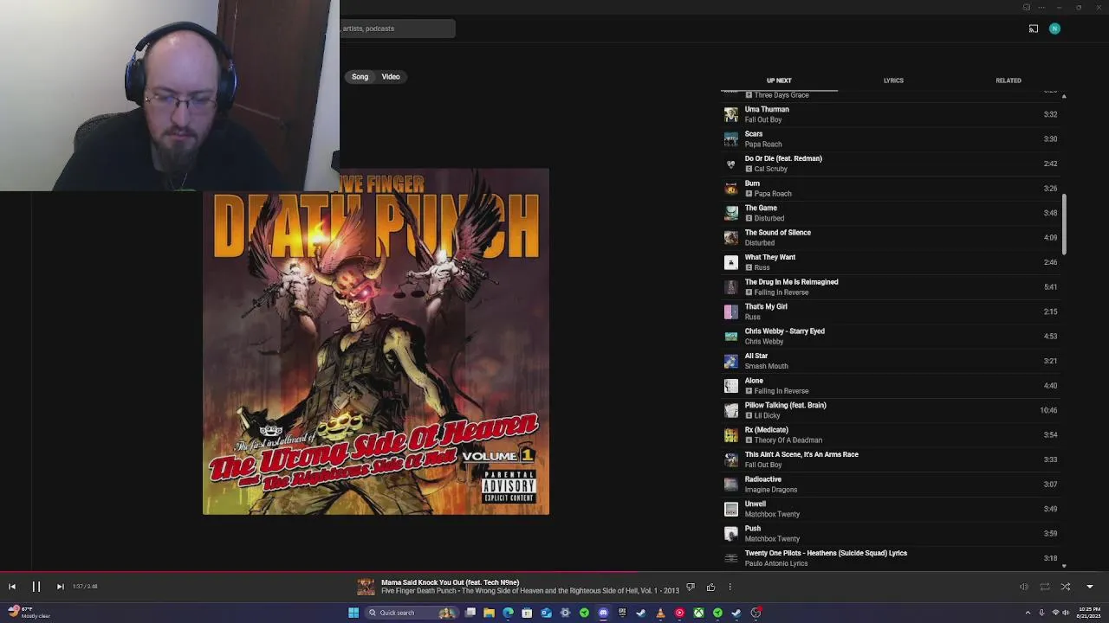Click the Uma Thurman track thumbnail
This screenshot has height=623, width=1109.
click(x=731, y=114)
